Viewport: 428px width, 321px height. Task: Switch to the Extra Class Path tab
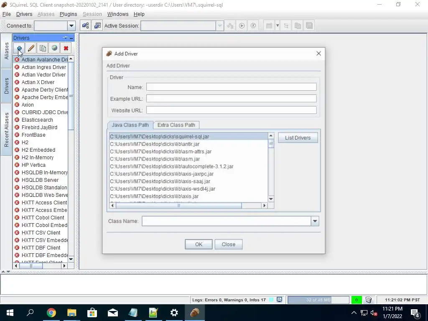tap(176, 125)
